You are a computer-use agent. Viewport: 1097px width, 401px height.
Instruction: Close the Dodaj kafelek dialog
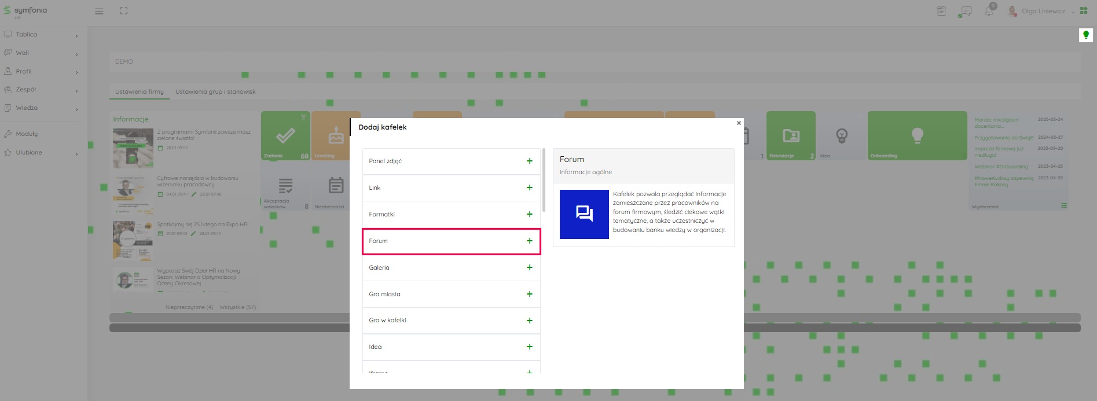(739, 123)
